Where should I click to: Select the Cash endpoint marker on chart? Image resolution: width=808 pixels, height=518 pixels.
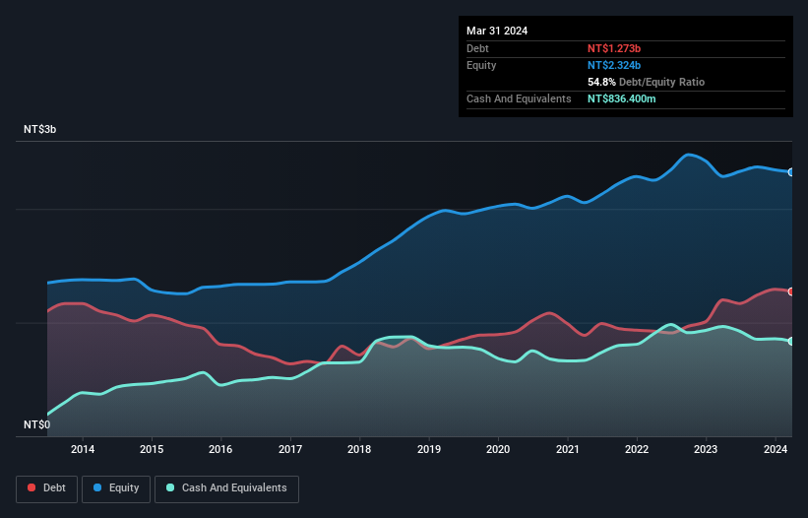pyautogui.click(x=791, y=341)
